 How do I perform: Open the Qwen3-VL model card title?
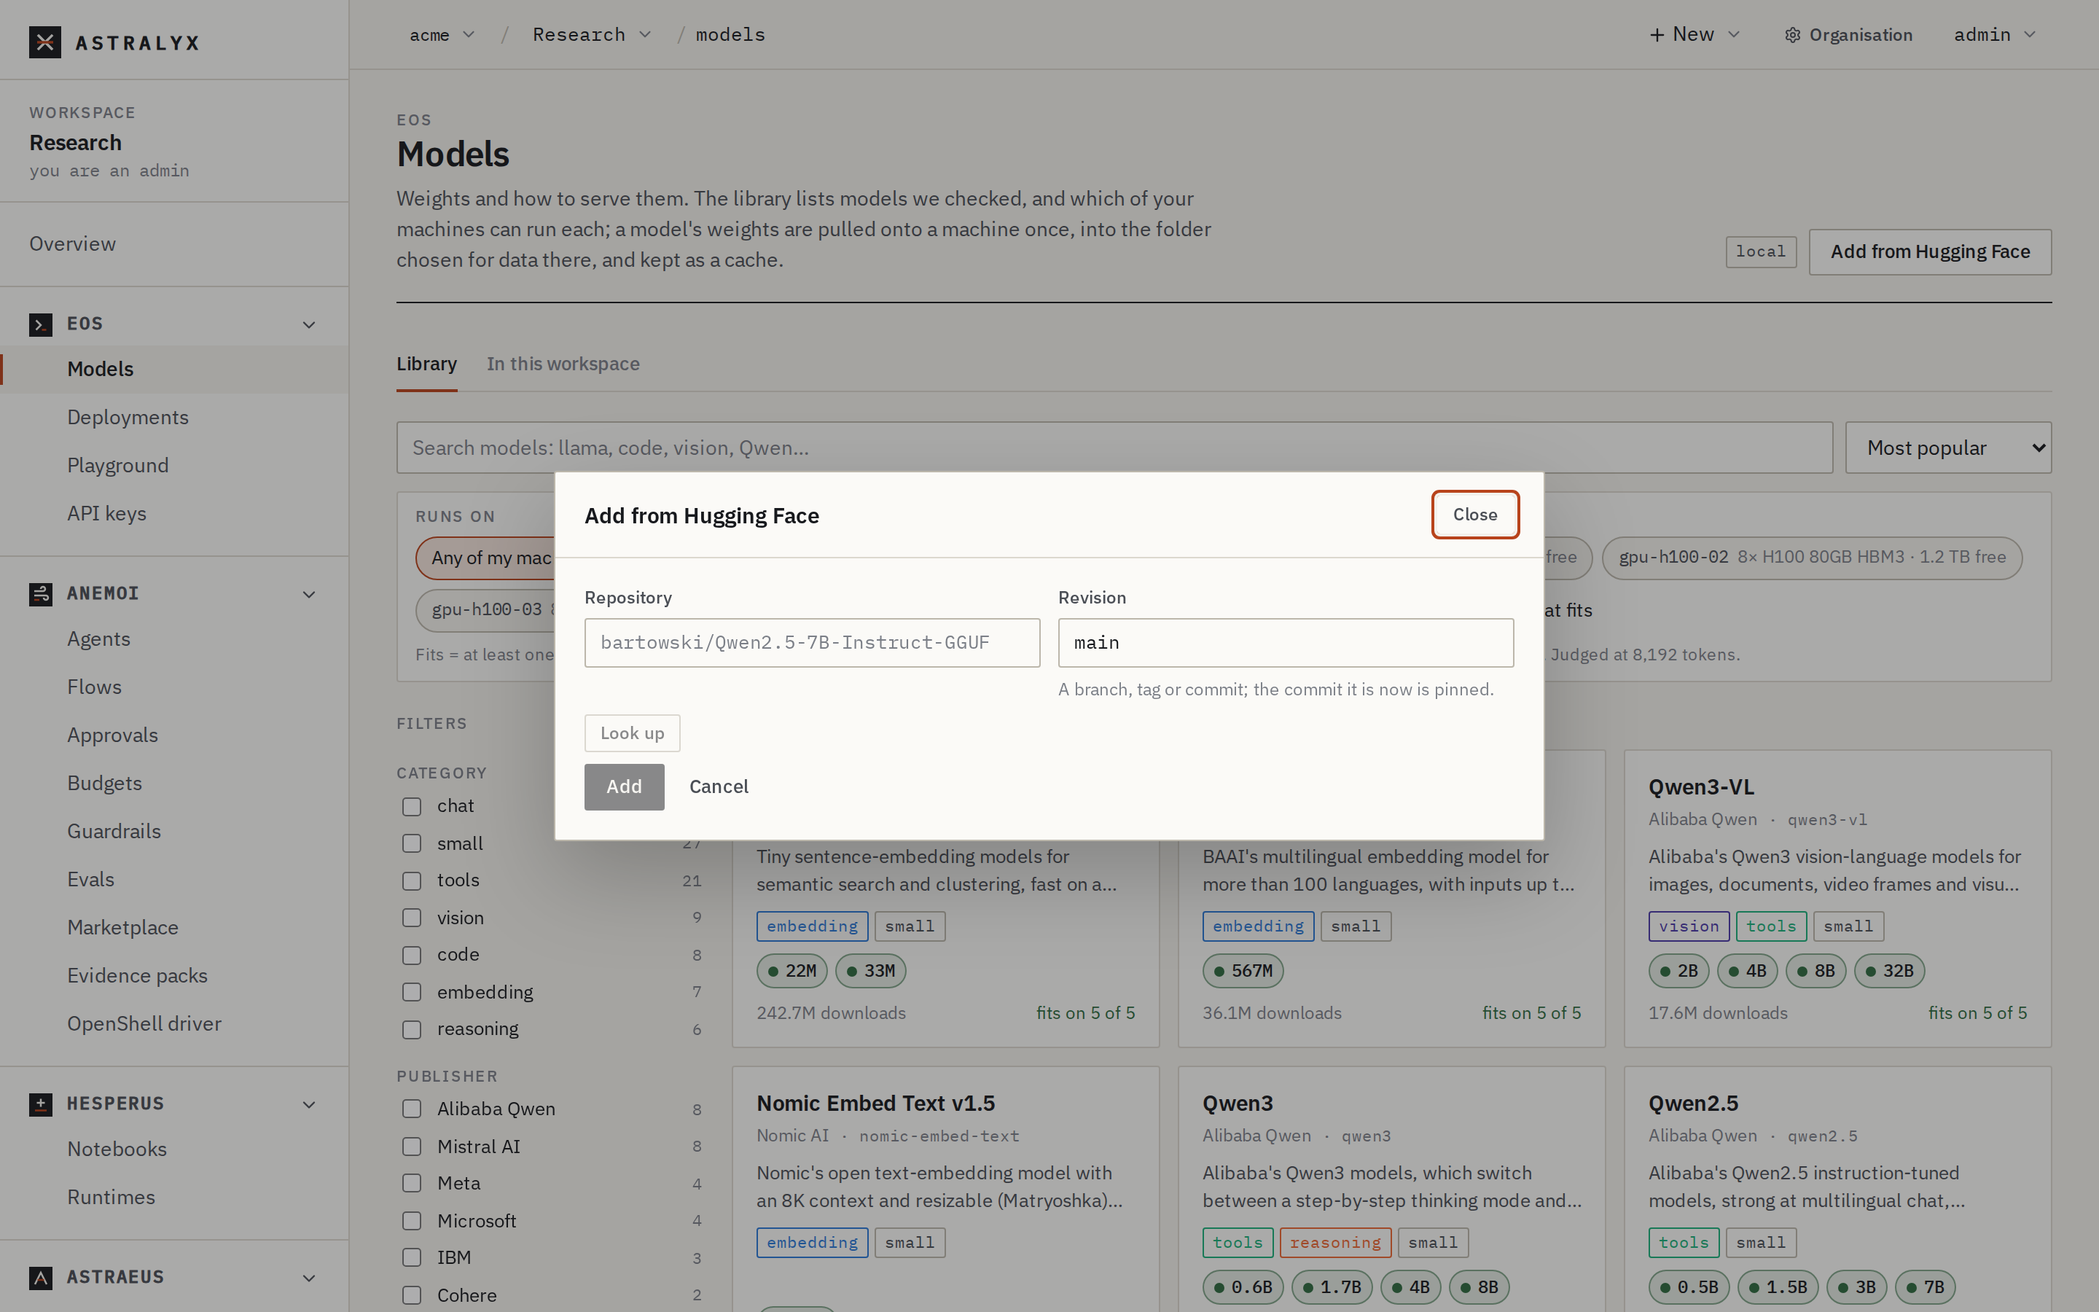click(x=1701, y=787)
